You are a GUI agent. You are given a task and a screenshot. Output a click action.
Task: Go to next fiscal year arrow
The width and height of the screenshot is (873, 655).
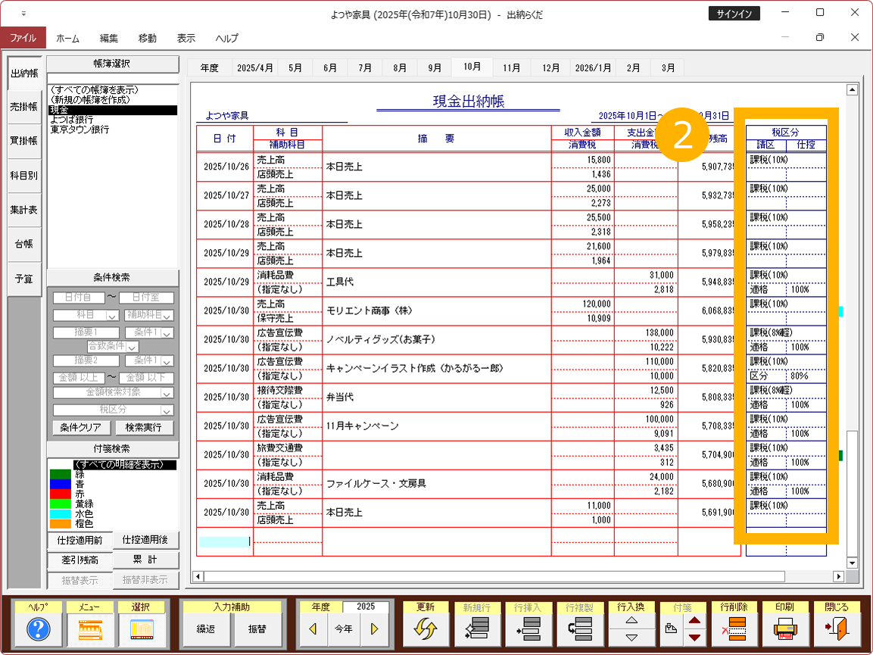pos(373,629)
